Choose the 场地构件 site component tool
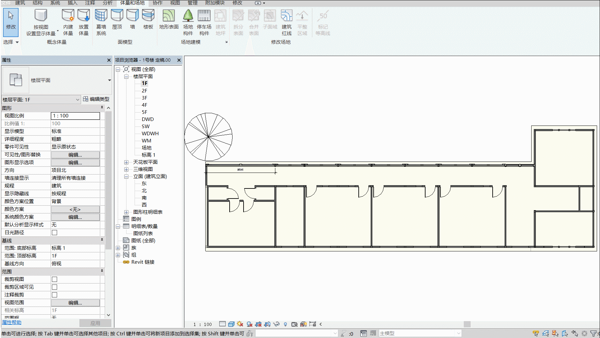600x338 pixels. coord(188,22)
